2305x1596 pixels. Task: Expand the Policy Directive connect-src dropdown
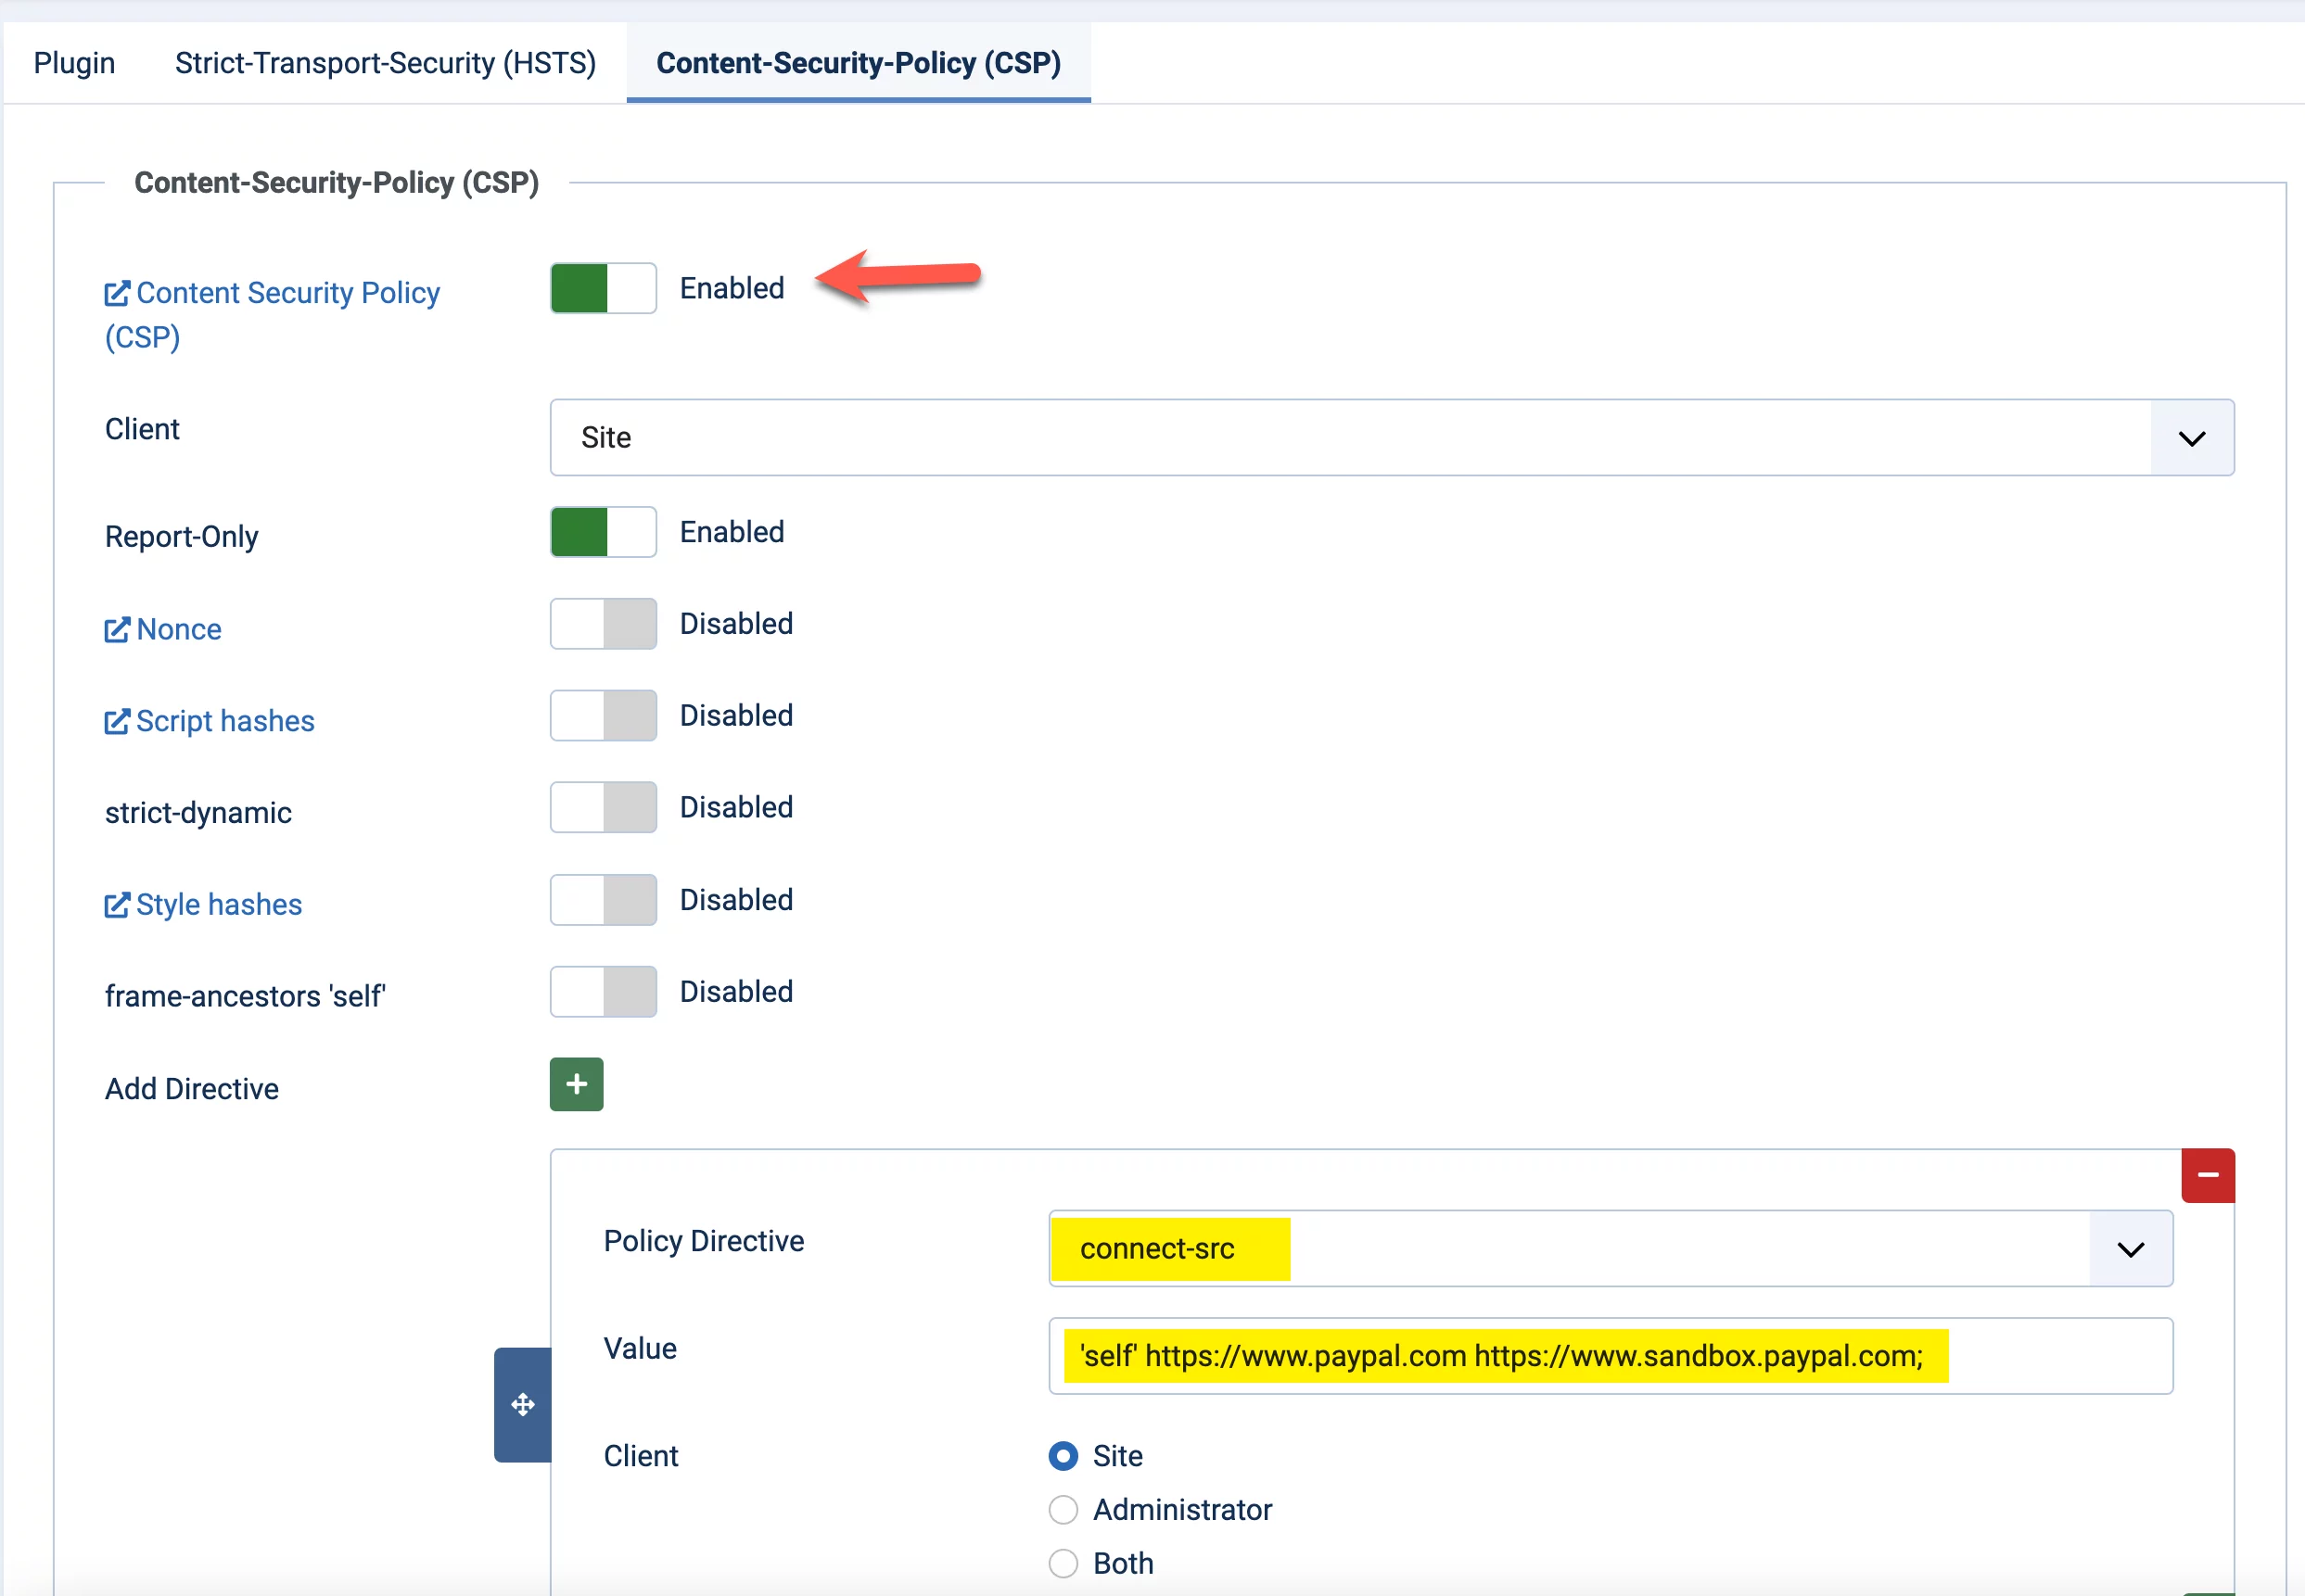click(1611, 1249)
